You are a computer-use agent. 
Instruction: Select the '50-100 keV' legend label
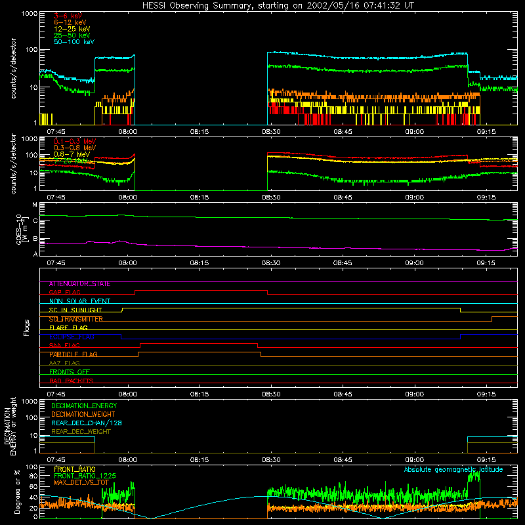coord(73,42)
